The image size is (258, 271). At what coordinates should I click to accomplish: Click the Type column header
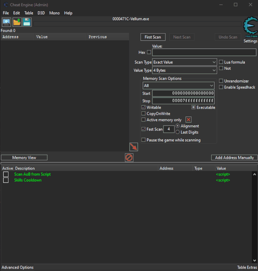pyautogui.click(x=204, y=168)
